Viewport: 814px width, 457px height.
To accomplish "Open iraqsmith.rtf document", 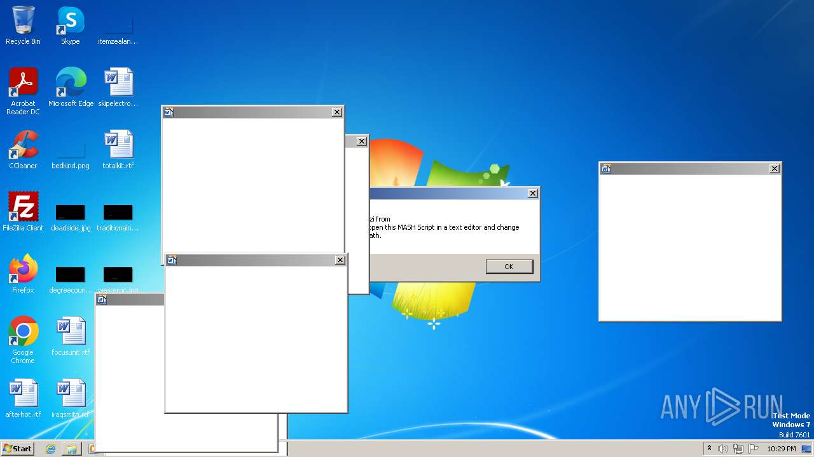I will tap(71, 399).
